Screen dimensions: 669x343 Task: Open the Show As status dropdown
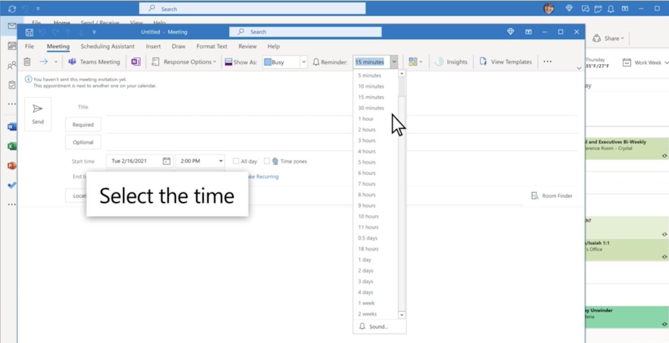click(303, 62)
